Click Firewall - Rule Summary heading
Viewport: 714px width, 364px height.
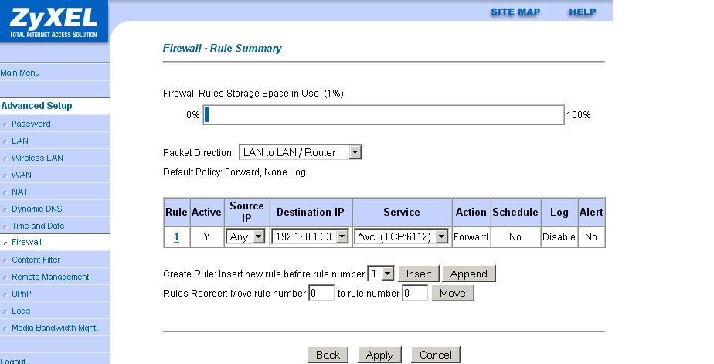(x=223, y=48)
